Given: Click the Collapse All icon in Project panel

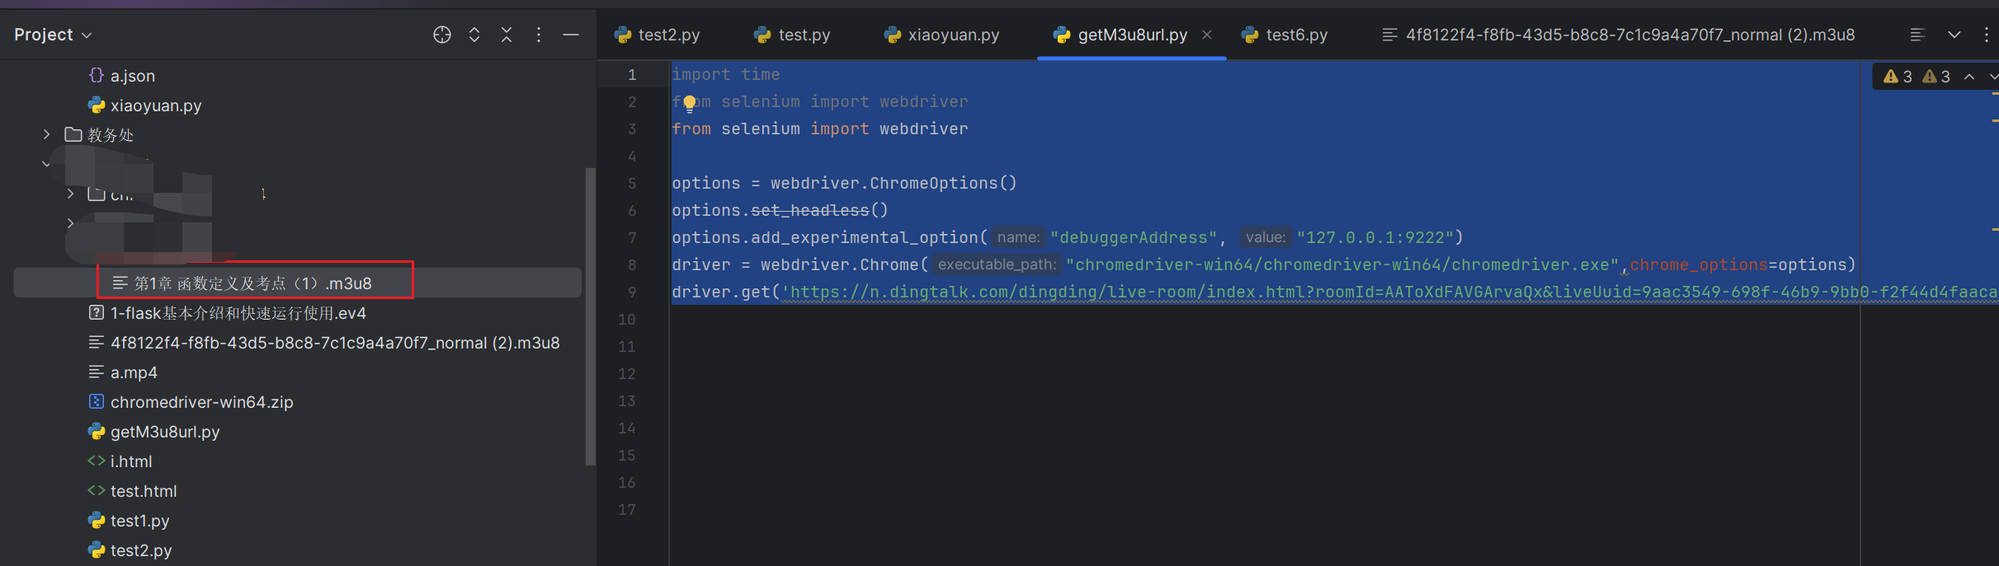Looking at the screenshot, I should [507, 35].
